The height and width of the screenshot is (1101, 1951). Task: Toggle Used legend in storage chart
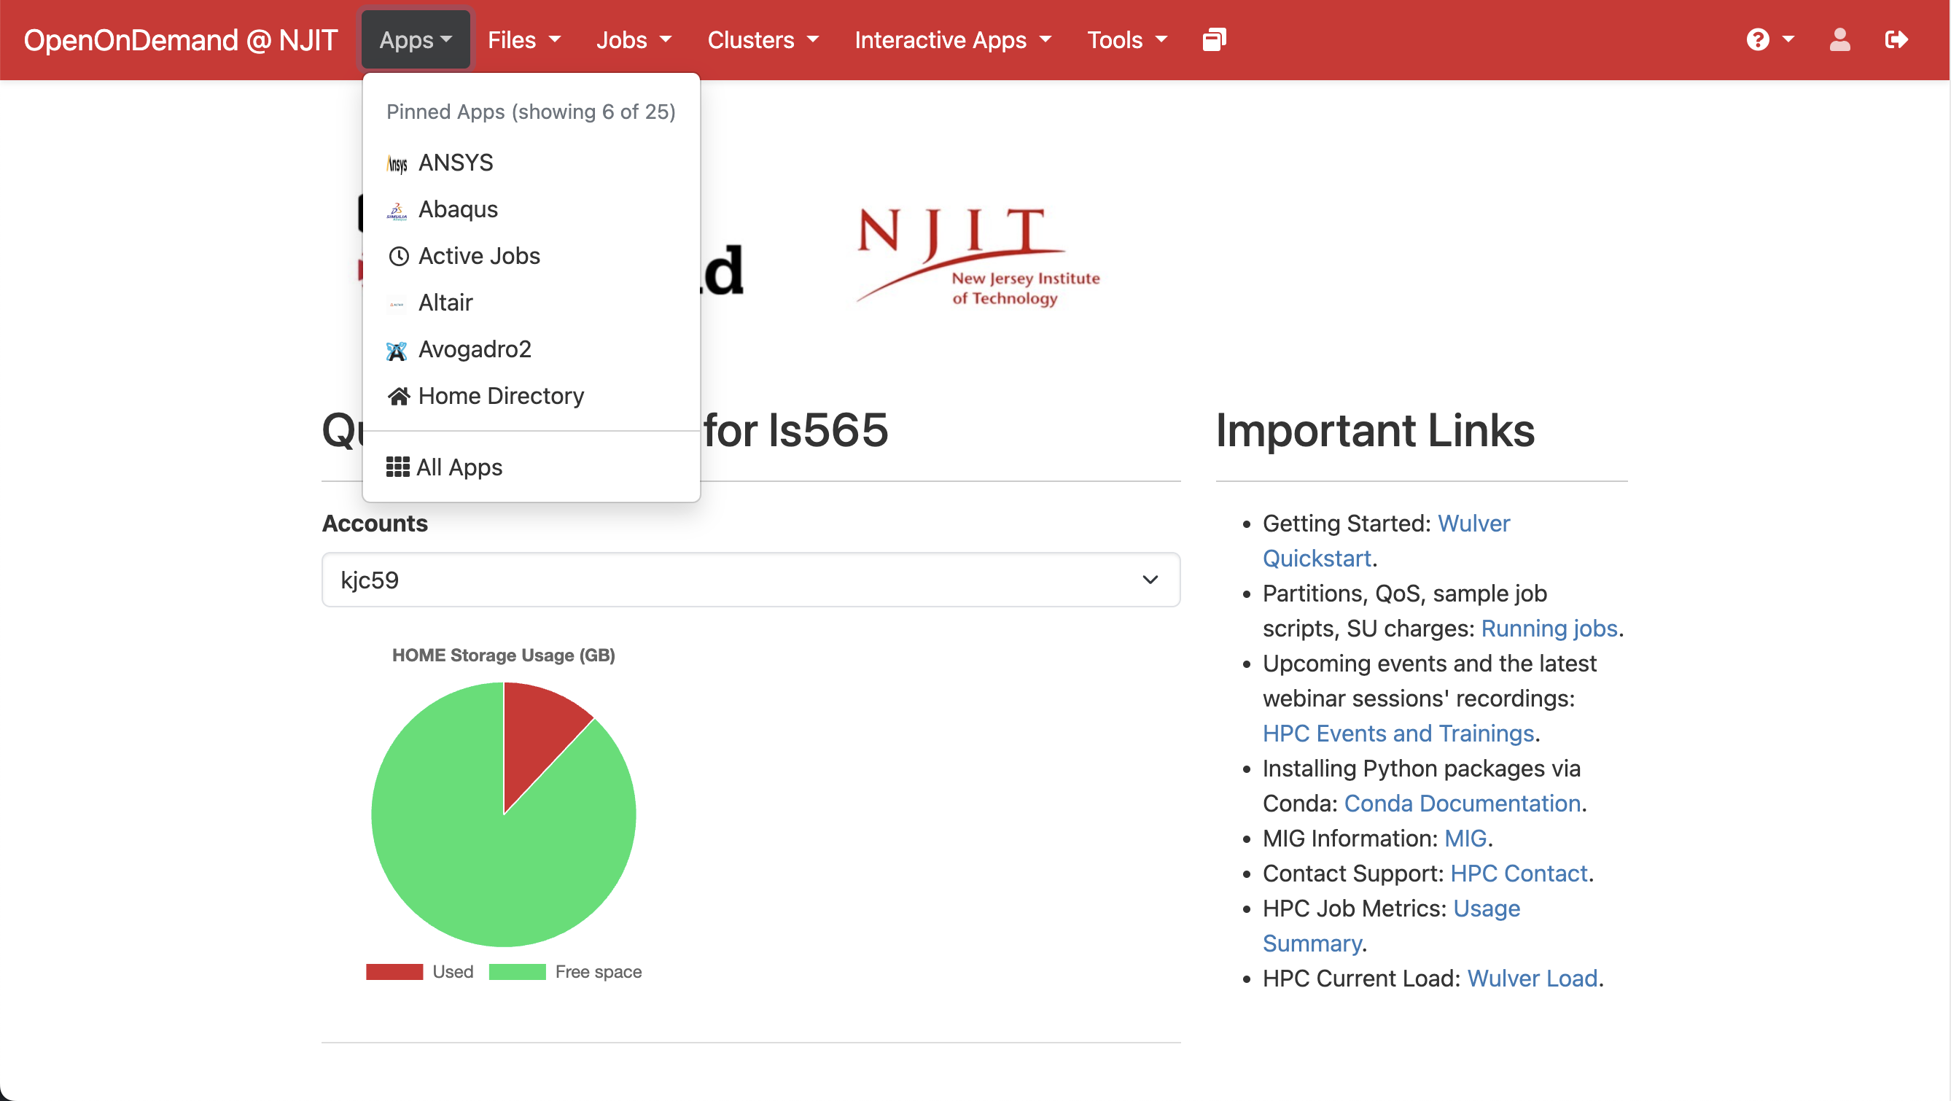click(x=420, y=972)
